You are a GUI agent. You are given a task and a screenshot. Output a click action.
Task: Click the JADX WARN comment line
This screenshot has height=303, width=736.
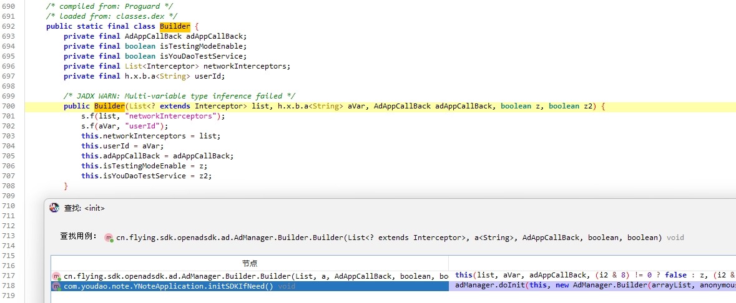(x=179, y=96)
